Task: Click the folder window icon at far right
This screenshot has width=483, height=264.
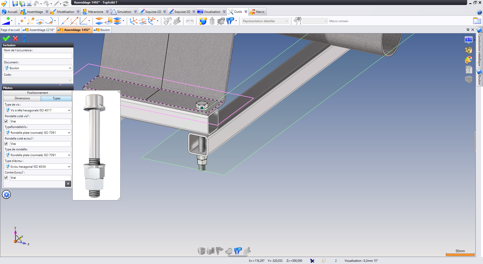Action: [477, 21]
